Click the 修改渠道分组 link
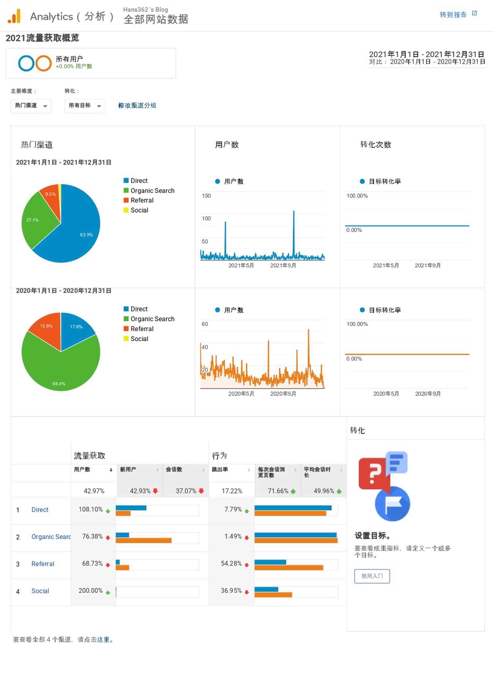This screenshot has height=699, width=494. click(137, 105)
